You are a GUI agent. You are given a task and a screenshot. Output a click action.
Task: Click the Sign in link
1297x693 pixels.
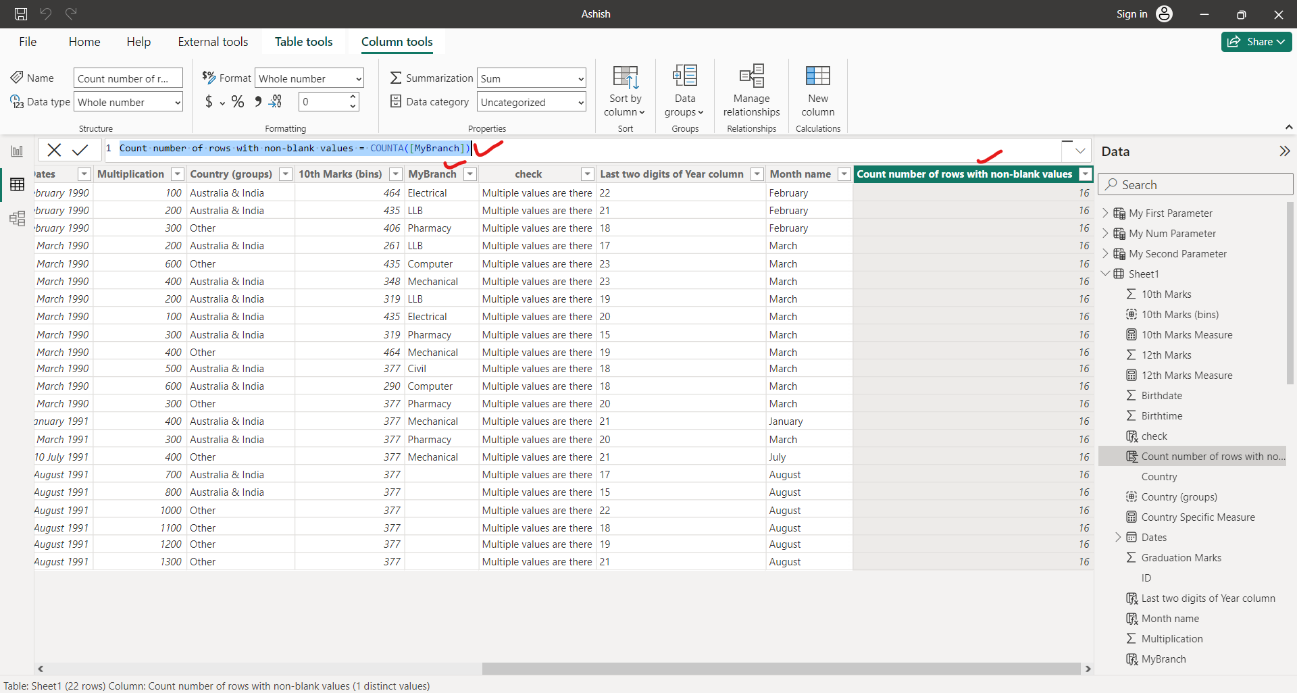point(1131,14)
